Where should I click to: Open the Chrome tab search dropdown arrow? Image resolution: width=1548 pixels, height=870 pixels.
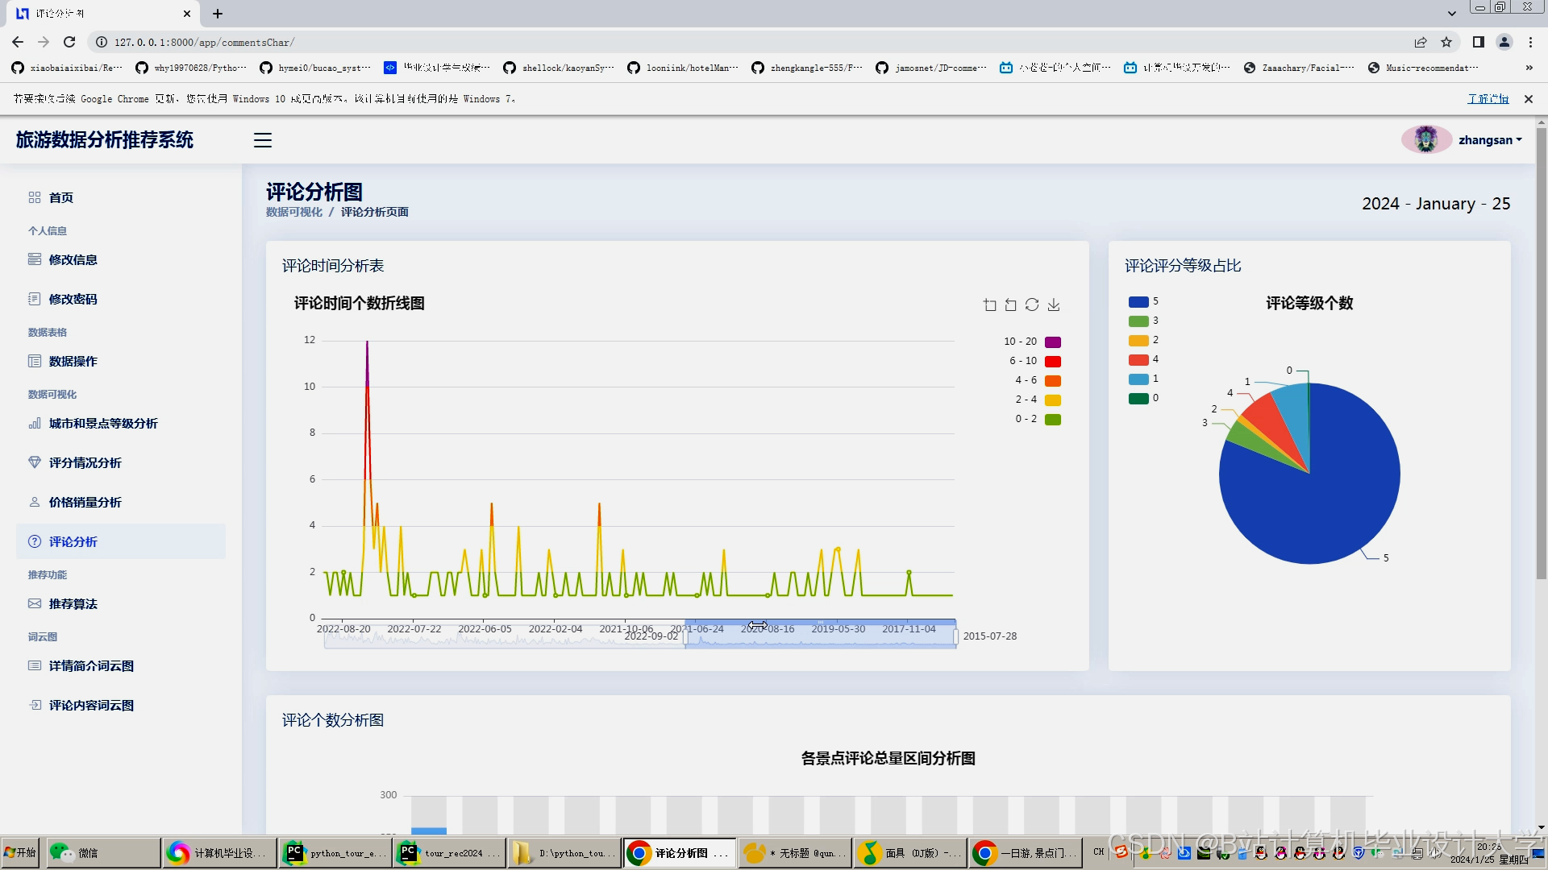pyautogui.click(x=1451, y=13)
